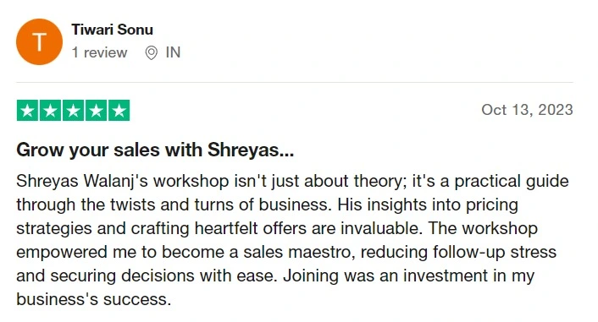Click the 1 review count text
The width and height of the screenshot is (598, 322).
click(x=100, y=52)
